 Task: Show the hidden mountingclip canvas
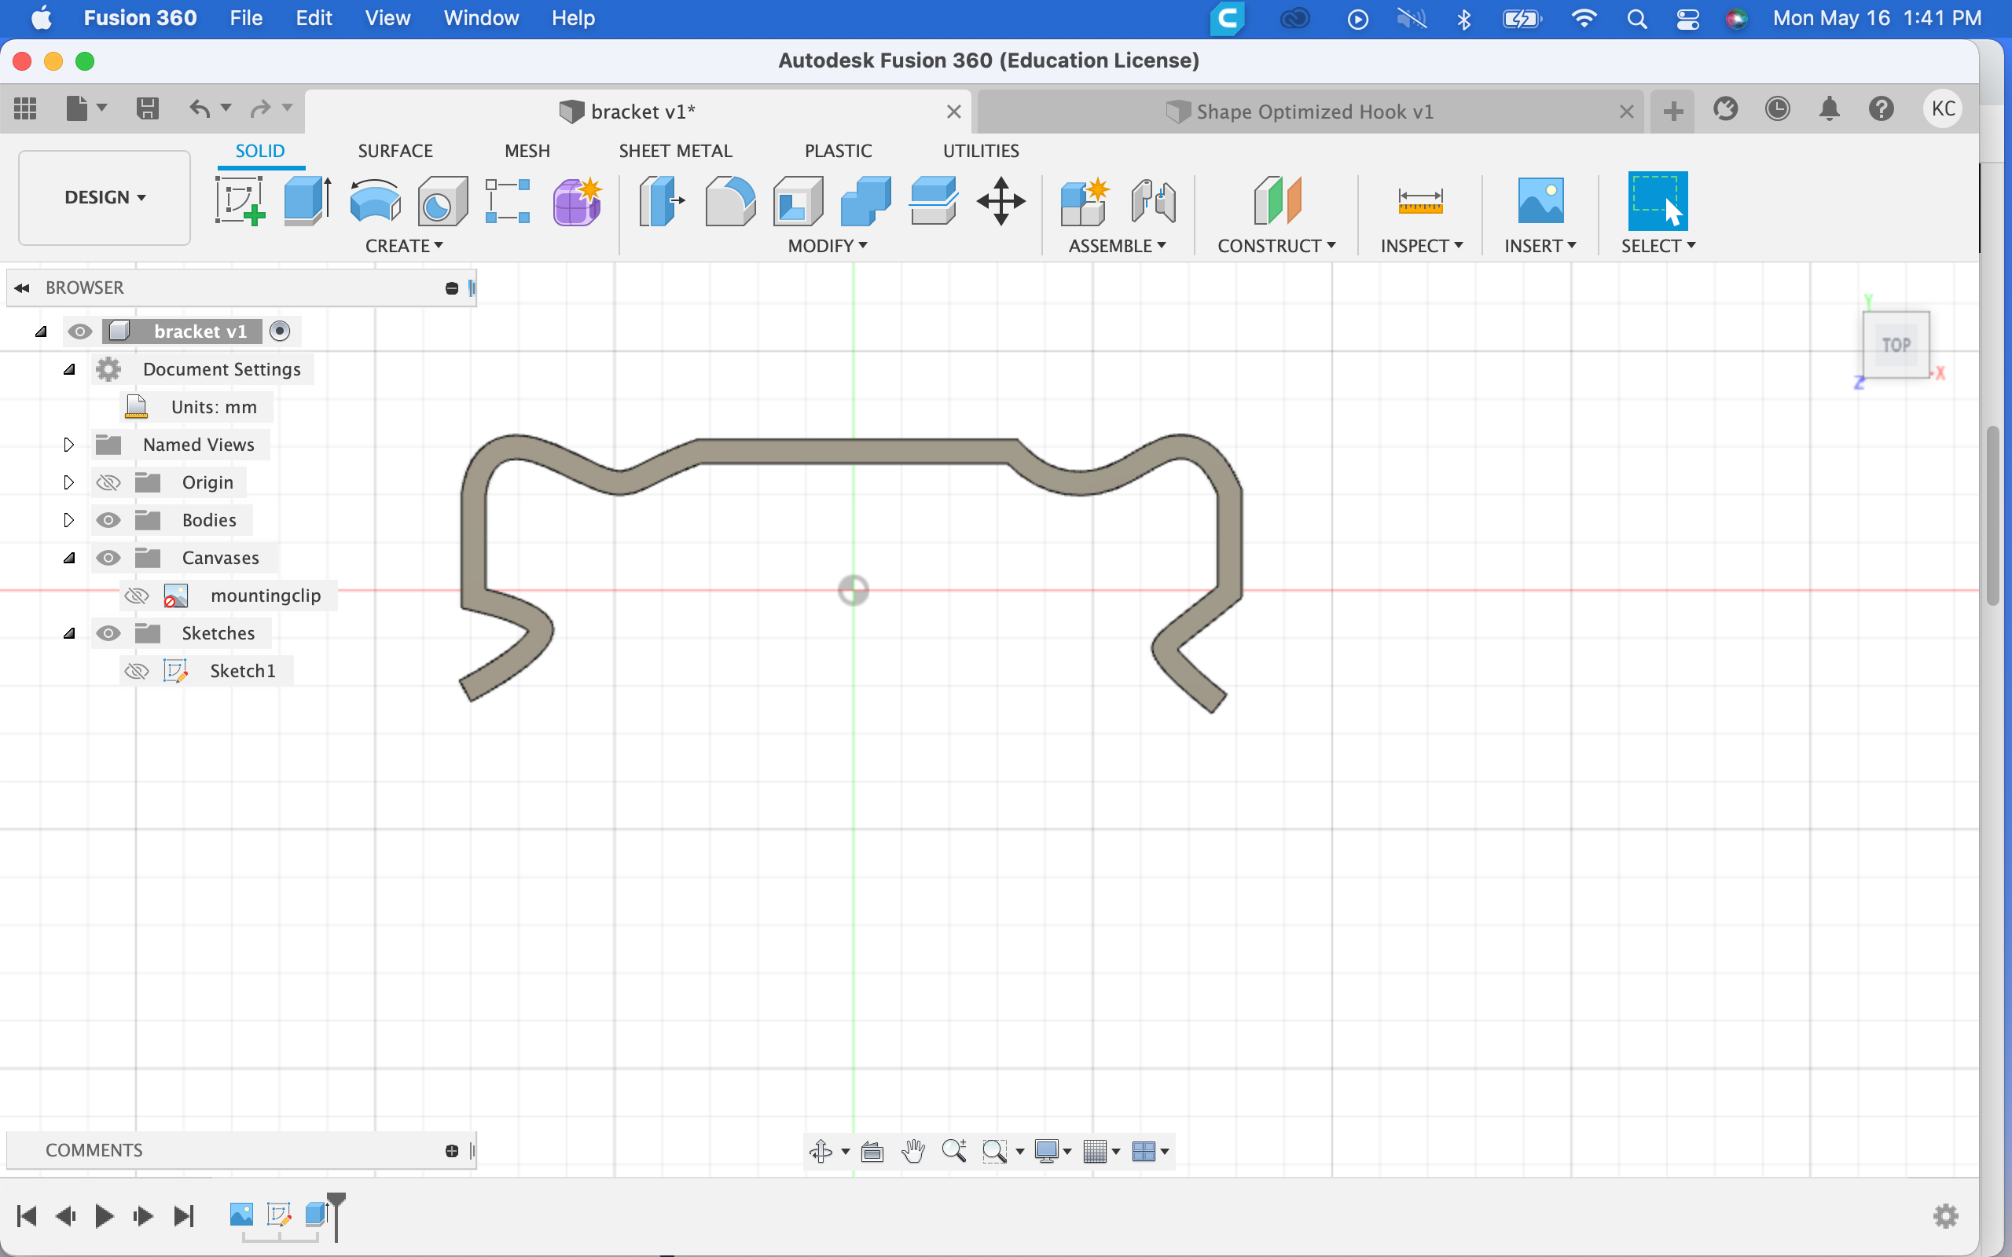click(136, 596)
